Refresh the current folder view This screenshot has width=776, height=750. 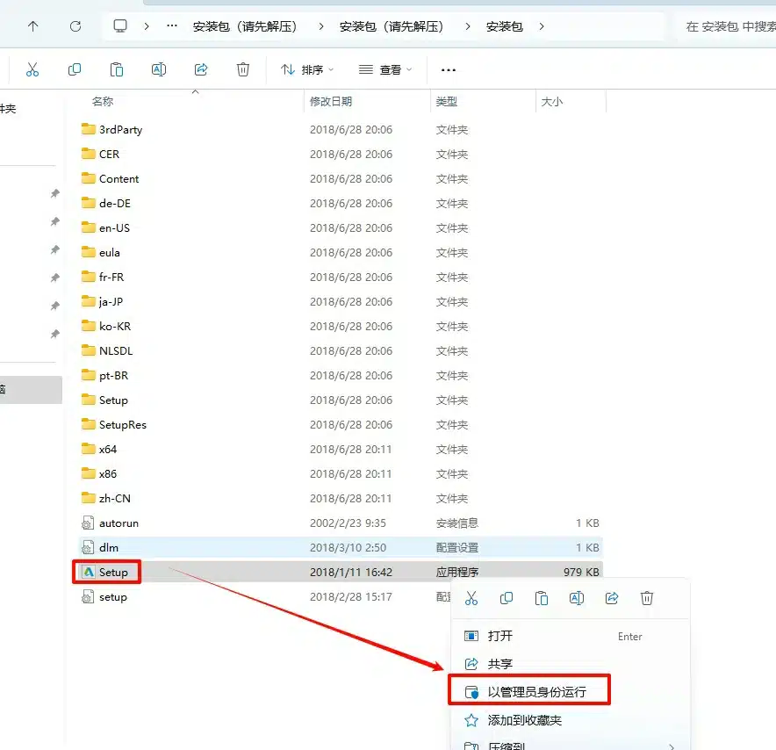(75, 26)
